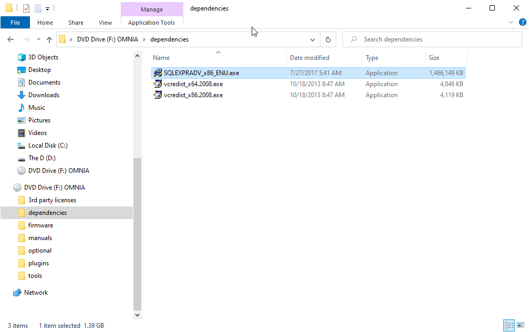529x332 pixels.
Task: Open the plugins folder
Action: pos(38,263)
